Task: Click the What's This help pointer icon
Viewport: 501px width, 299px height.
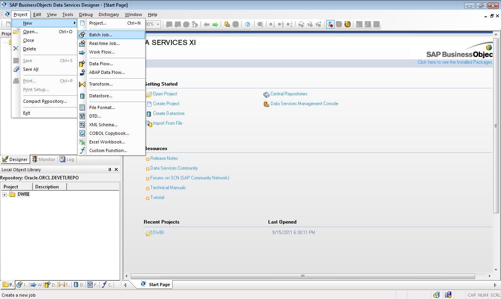Action: [x=195, y=24]
